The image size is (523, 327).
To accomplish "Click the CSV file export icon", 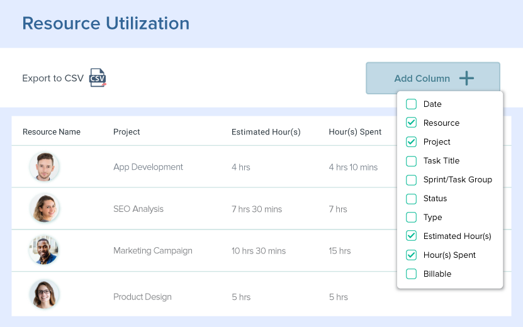I will (x=98, y=78).
